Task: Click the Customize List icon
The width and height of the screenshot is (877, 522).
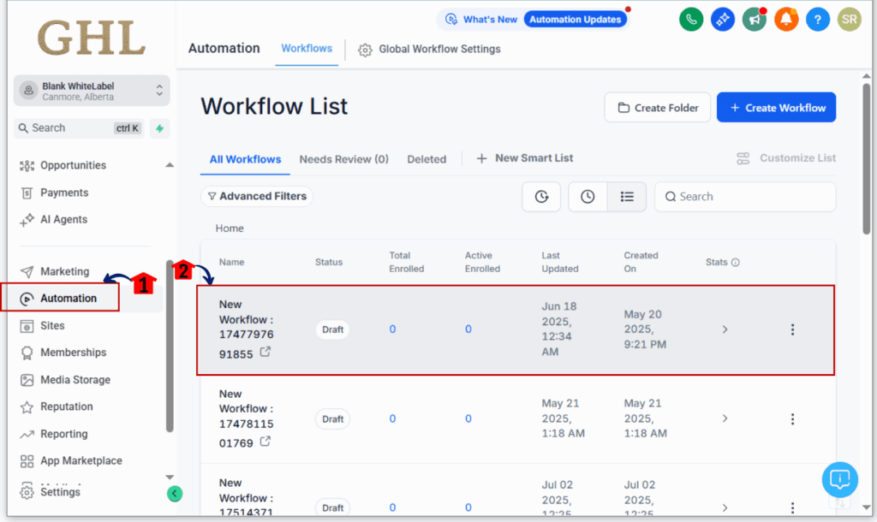Action: (x=743, y=158)
